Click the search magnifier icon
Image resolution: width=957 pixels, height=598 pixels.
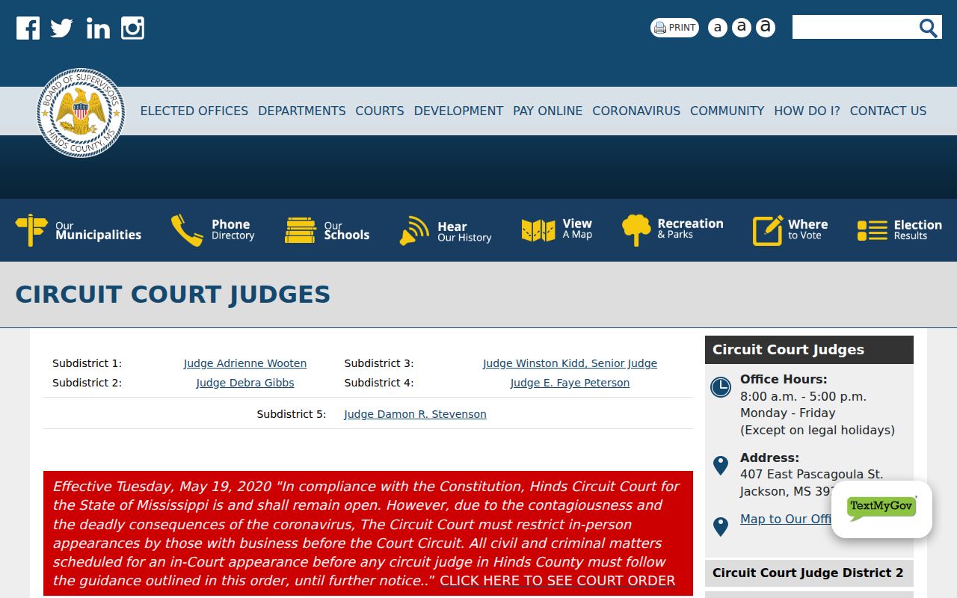928,28
